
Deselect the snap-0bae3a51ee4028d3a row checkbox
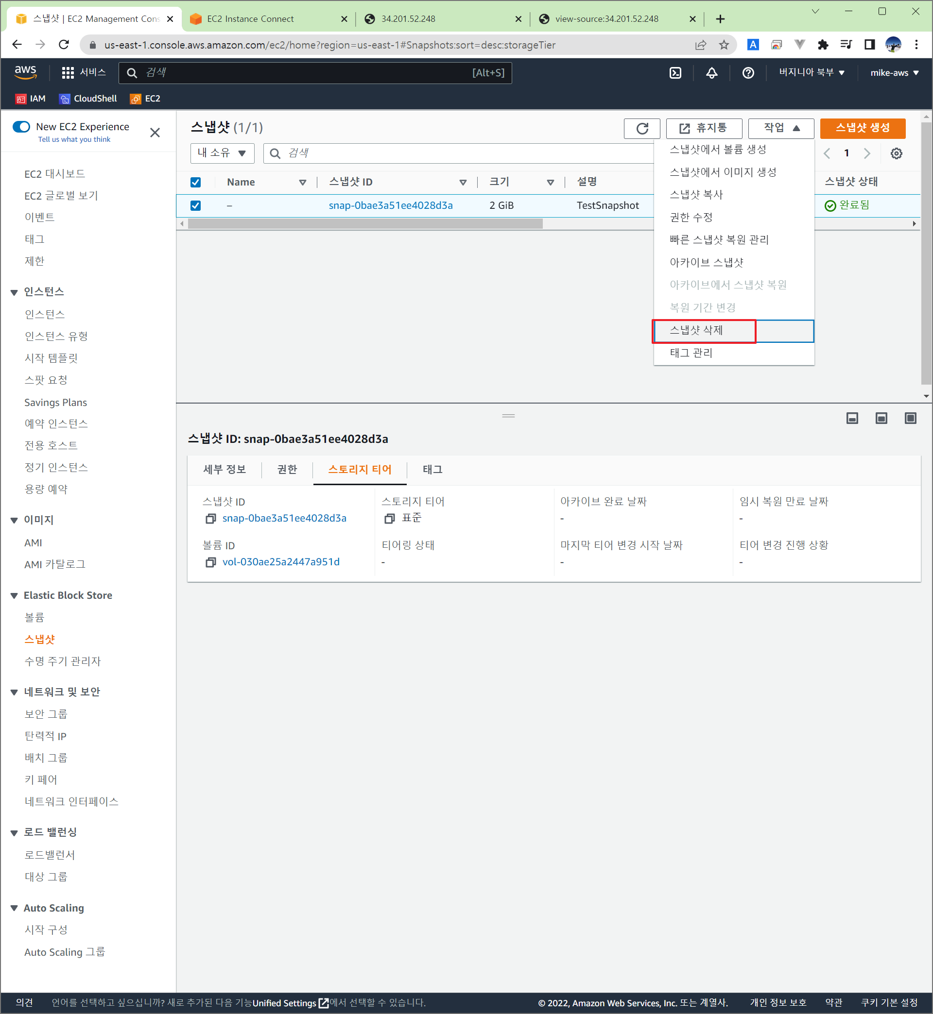coord(195,205)
